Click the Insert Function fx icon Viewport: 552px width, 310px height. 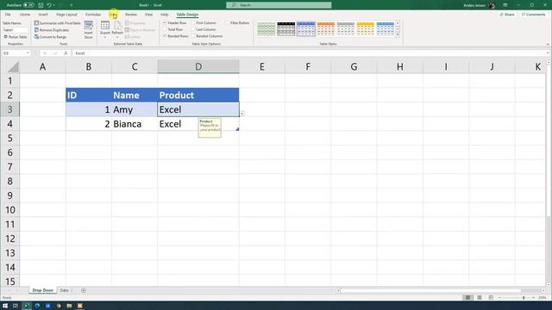66,53
